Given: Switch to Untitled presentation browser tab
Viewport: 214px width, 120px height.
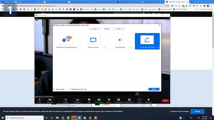Looking at the screenshot, I should click(x=79, y=2).
